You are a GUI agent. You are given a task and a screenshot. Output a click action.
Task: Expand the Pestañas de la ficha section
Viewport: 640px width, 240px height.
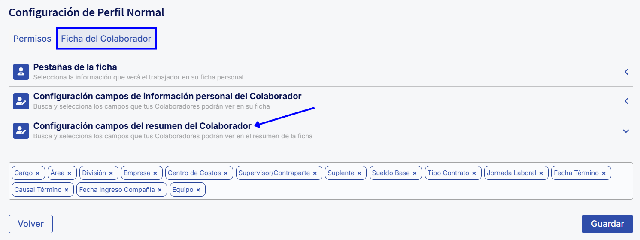coord(626,72)
